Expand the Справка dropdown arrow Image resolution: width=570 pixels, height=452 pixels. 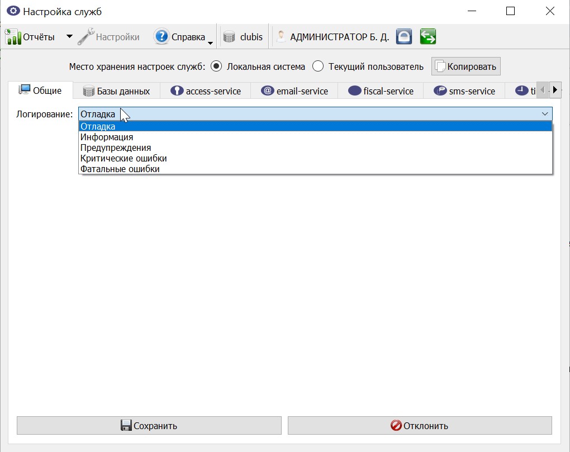pos(210,43)
